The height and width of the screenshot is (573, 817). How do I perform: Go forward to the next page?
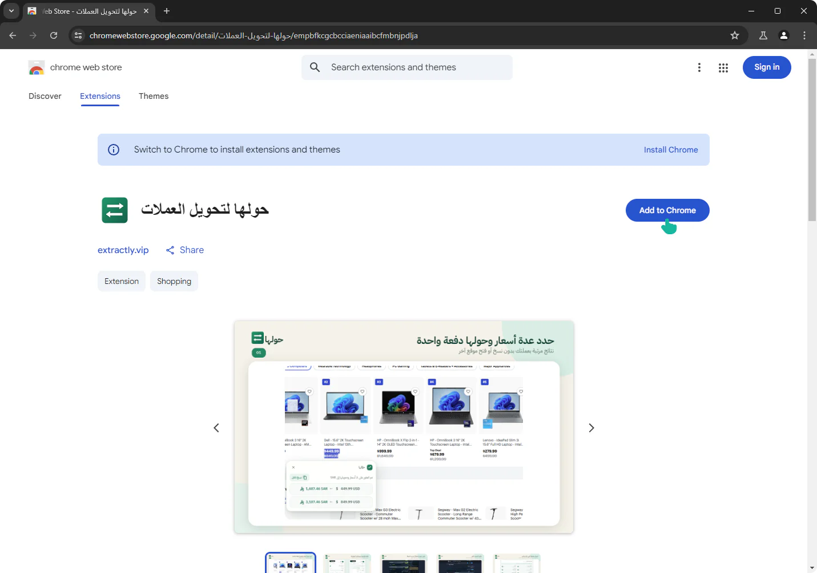pos(33,35)
